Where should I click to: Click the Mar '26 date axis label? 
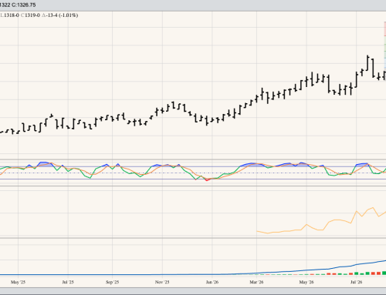pyautogui.click(x=256, y=282)
